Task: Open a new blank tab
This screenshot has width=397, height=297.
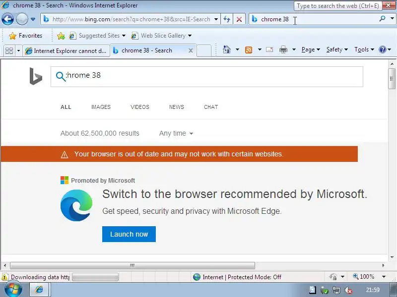Action: coord(204,50)
